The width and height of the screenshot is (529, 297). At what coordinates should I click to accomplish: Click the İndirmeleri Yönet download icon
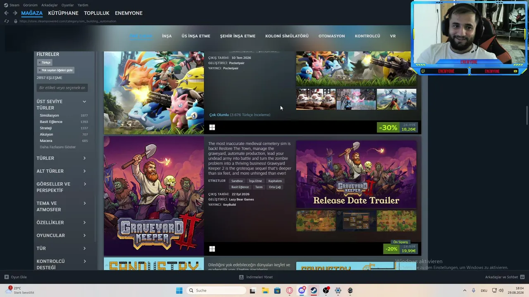coord(241,277)
